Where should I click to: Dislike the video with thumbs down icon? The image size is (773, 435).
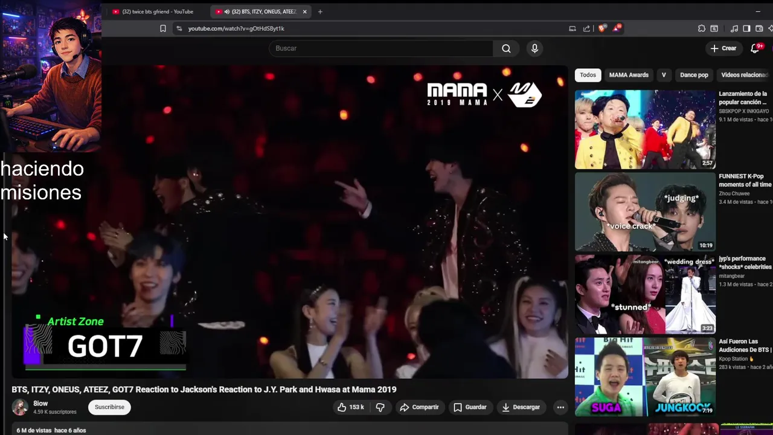[380, 407]
